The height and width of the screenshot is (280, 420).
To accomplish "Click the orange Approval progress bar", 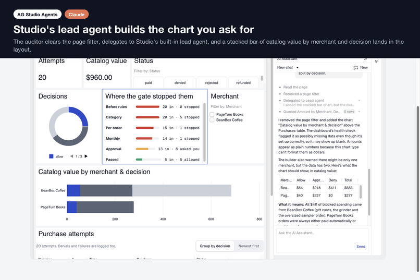I will coord(142,149).
